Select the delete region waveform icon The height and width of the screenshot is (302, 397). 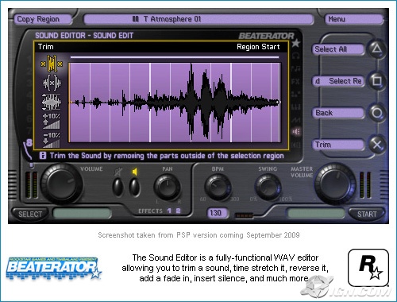[x=52, y=83]
